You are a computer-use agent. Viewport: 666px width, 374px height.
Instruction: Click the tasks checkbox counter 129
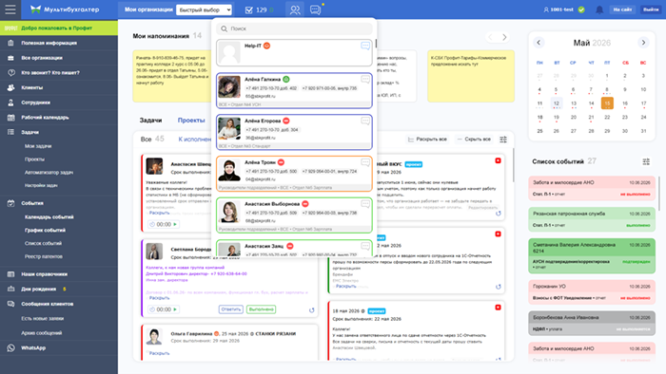[257, 9]
